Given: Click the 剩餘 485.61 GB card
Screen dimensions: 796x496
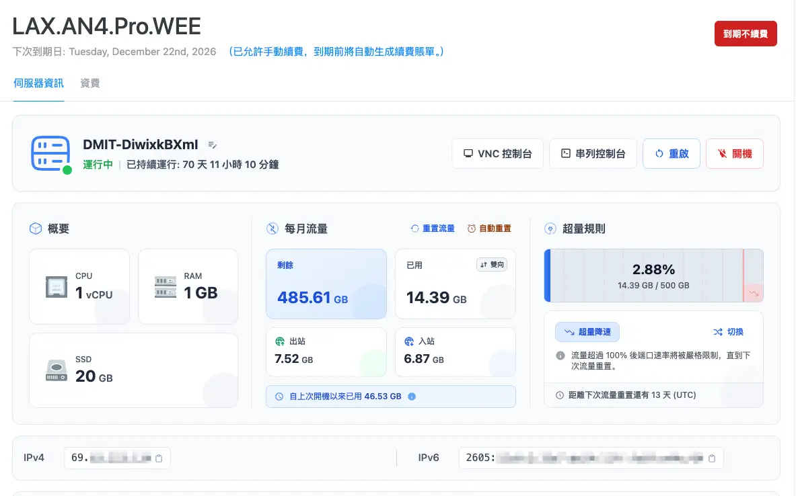Looking at the screenshot, I should [x=326, y=284].
